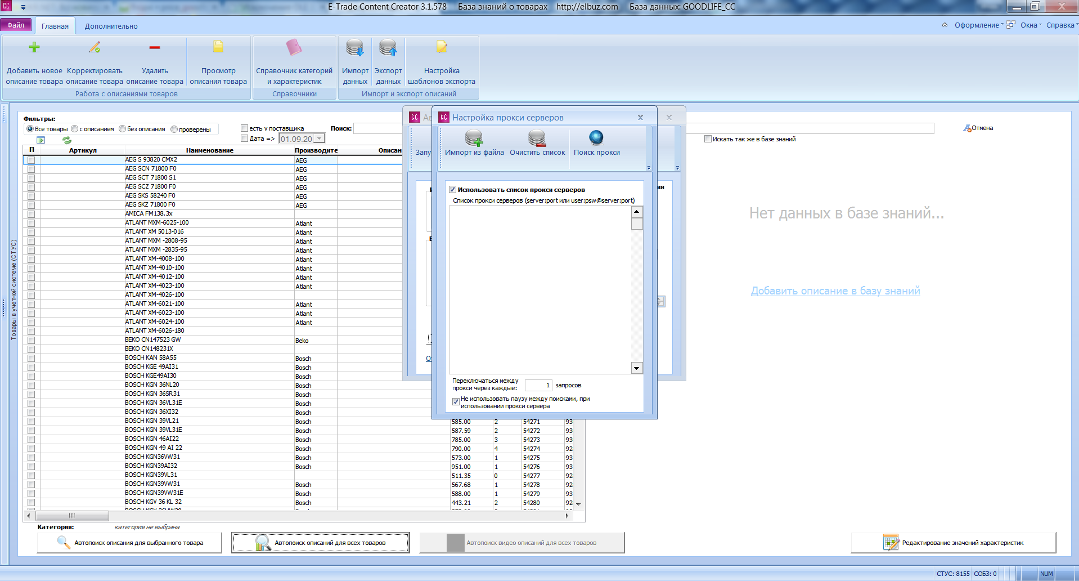Enable the Дата => filter checkbox
The height and width of the screenshot is (581, 1079).
point(245,138)
